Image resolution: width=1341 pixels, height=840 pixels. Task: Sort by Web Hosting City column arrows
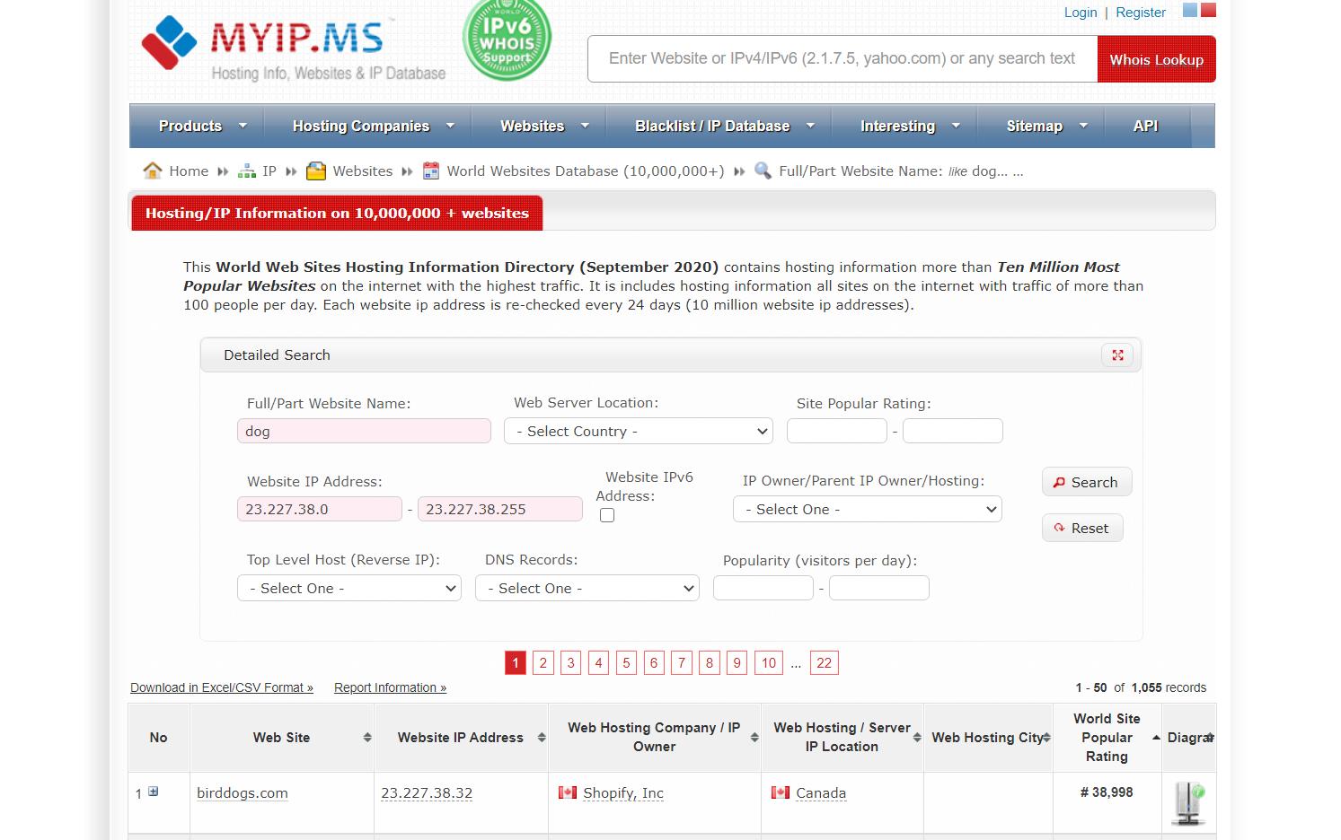click(1046, 738)
